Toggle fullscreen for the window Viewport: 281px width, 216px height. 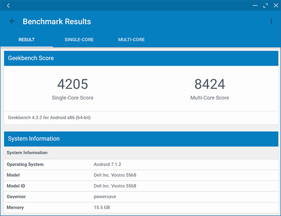tap(266, 6)
